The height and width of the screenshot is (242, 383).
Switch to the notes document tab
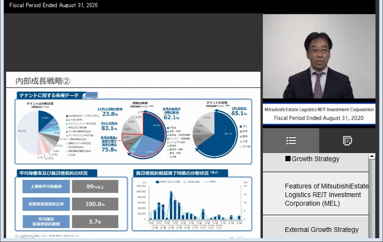[x=347, y=141]
